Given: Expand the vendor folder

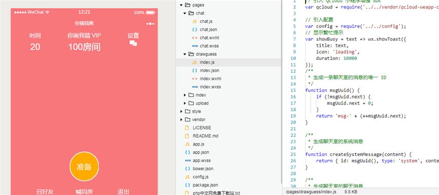Looking at the screenshot, I should pyautogui.click(x=181, y=120).
